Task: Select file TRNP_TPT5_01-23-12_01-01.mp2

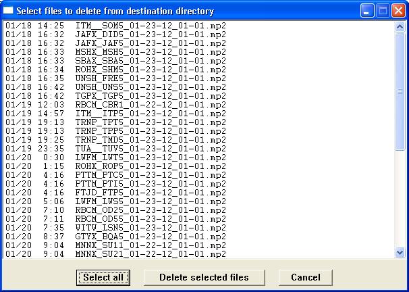Action: [x=200, y=122]
